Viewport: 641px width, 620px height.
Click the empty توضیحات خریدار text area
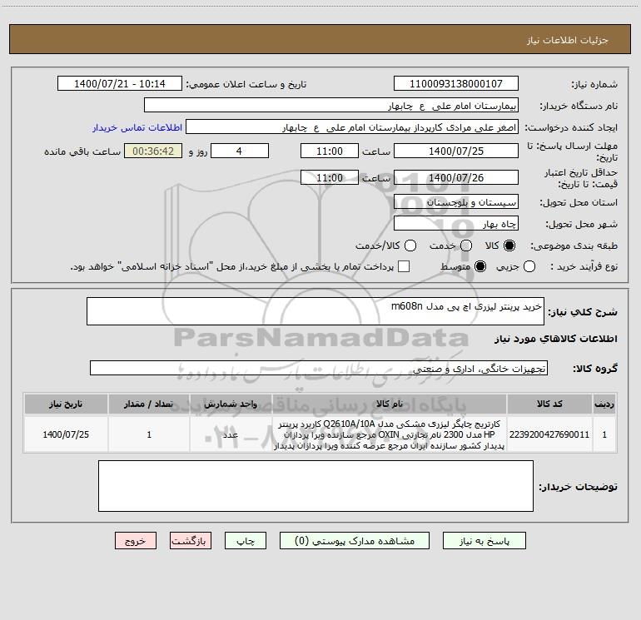pos(316,486)
